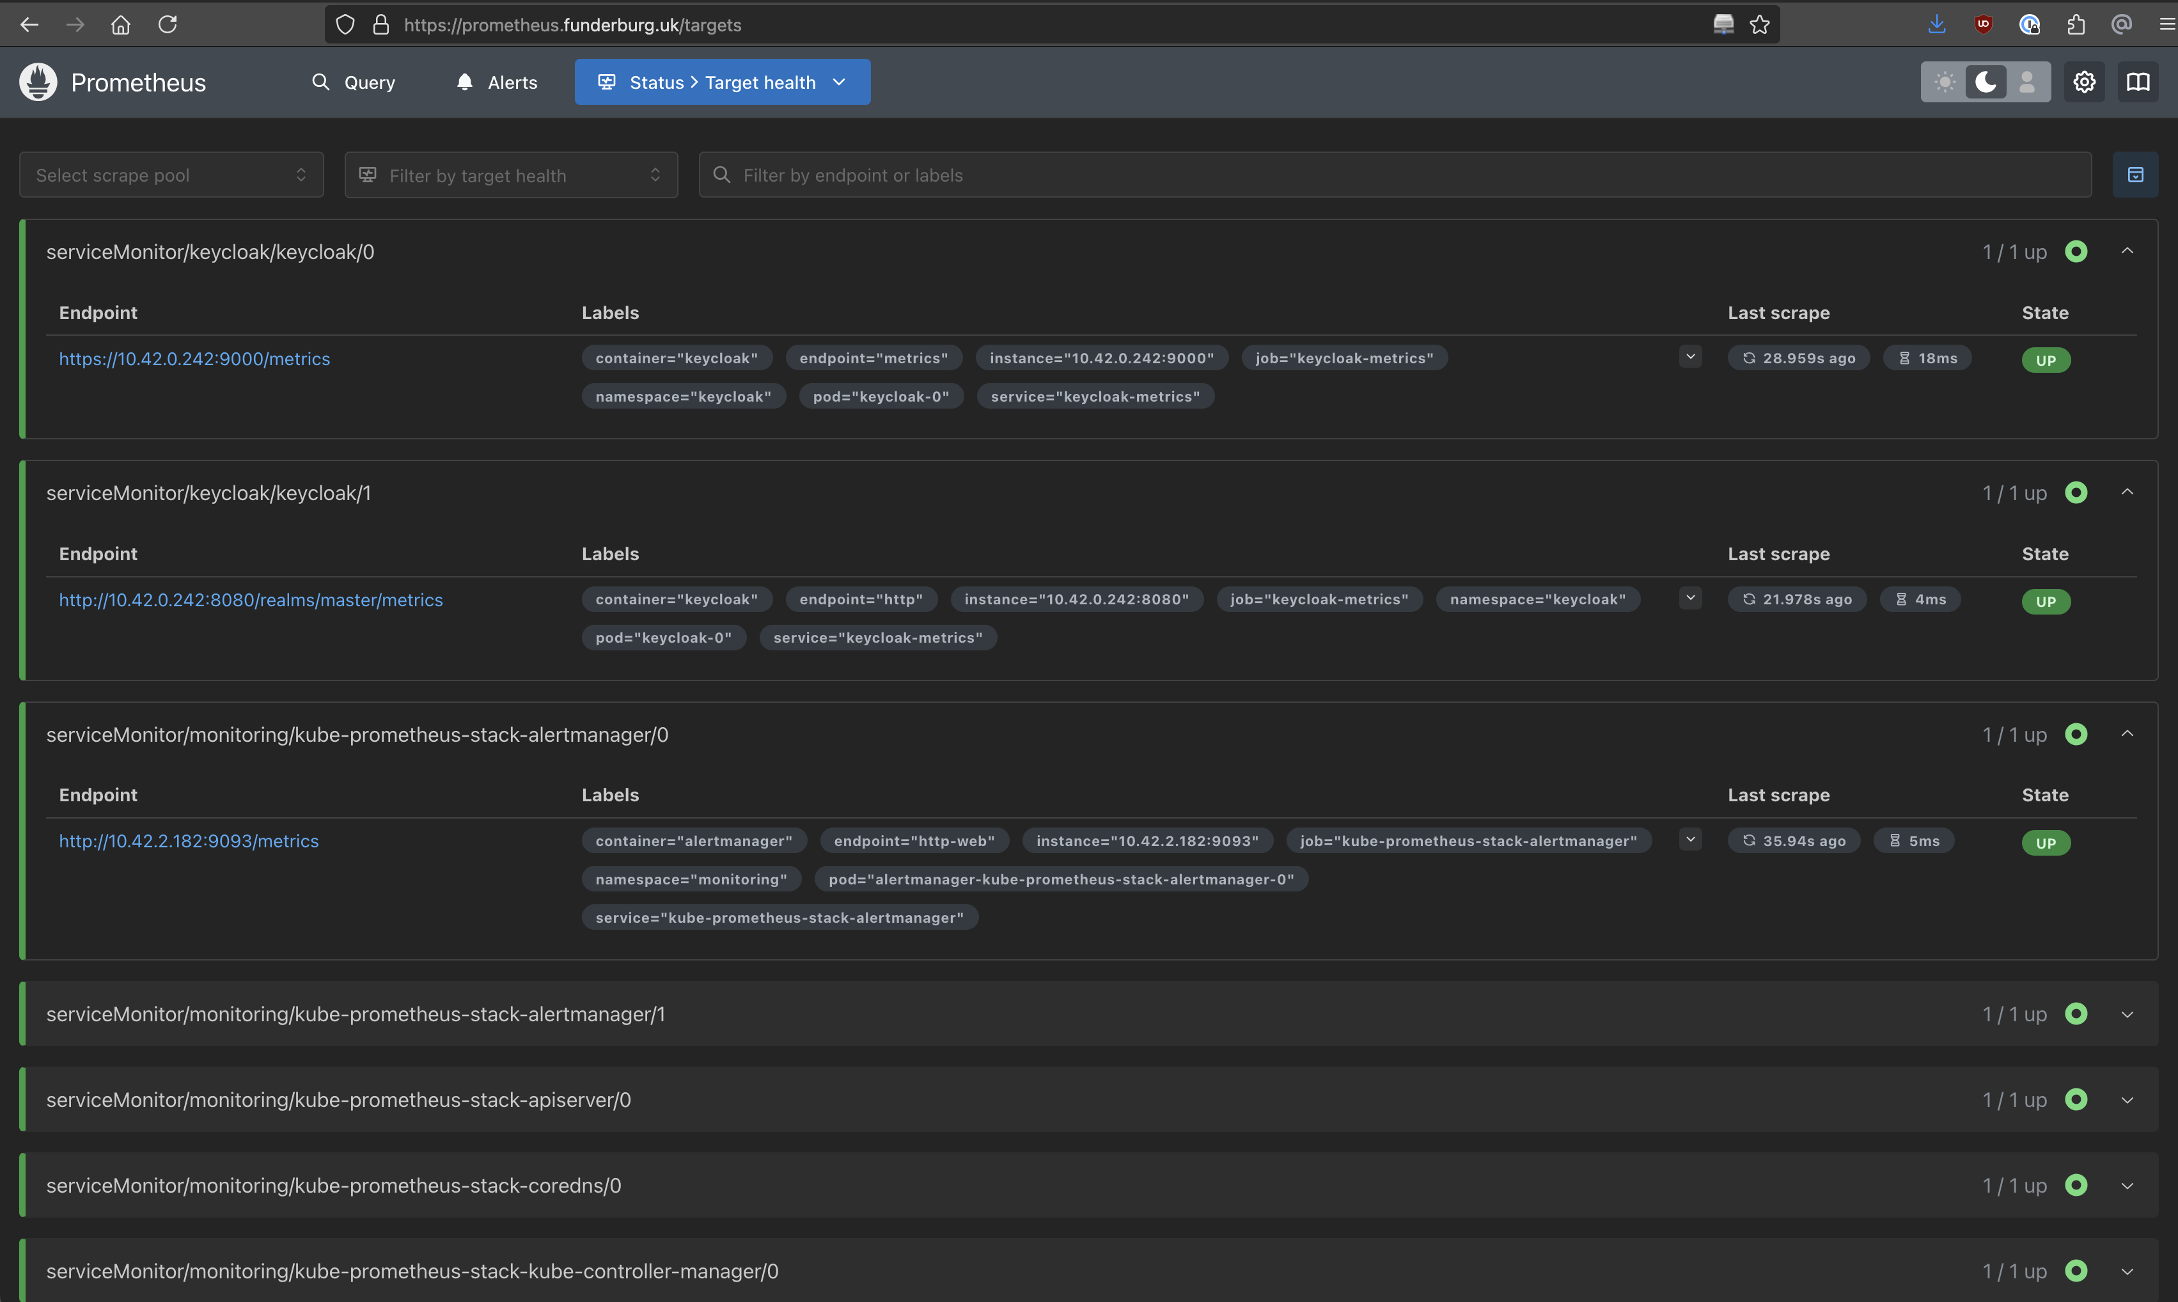Click the pod="keycloak-0" label in keycloak/1

click(663, 638)
